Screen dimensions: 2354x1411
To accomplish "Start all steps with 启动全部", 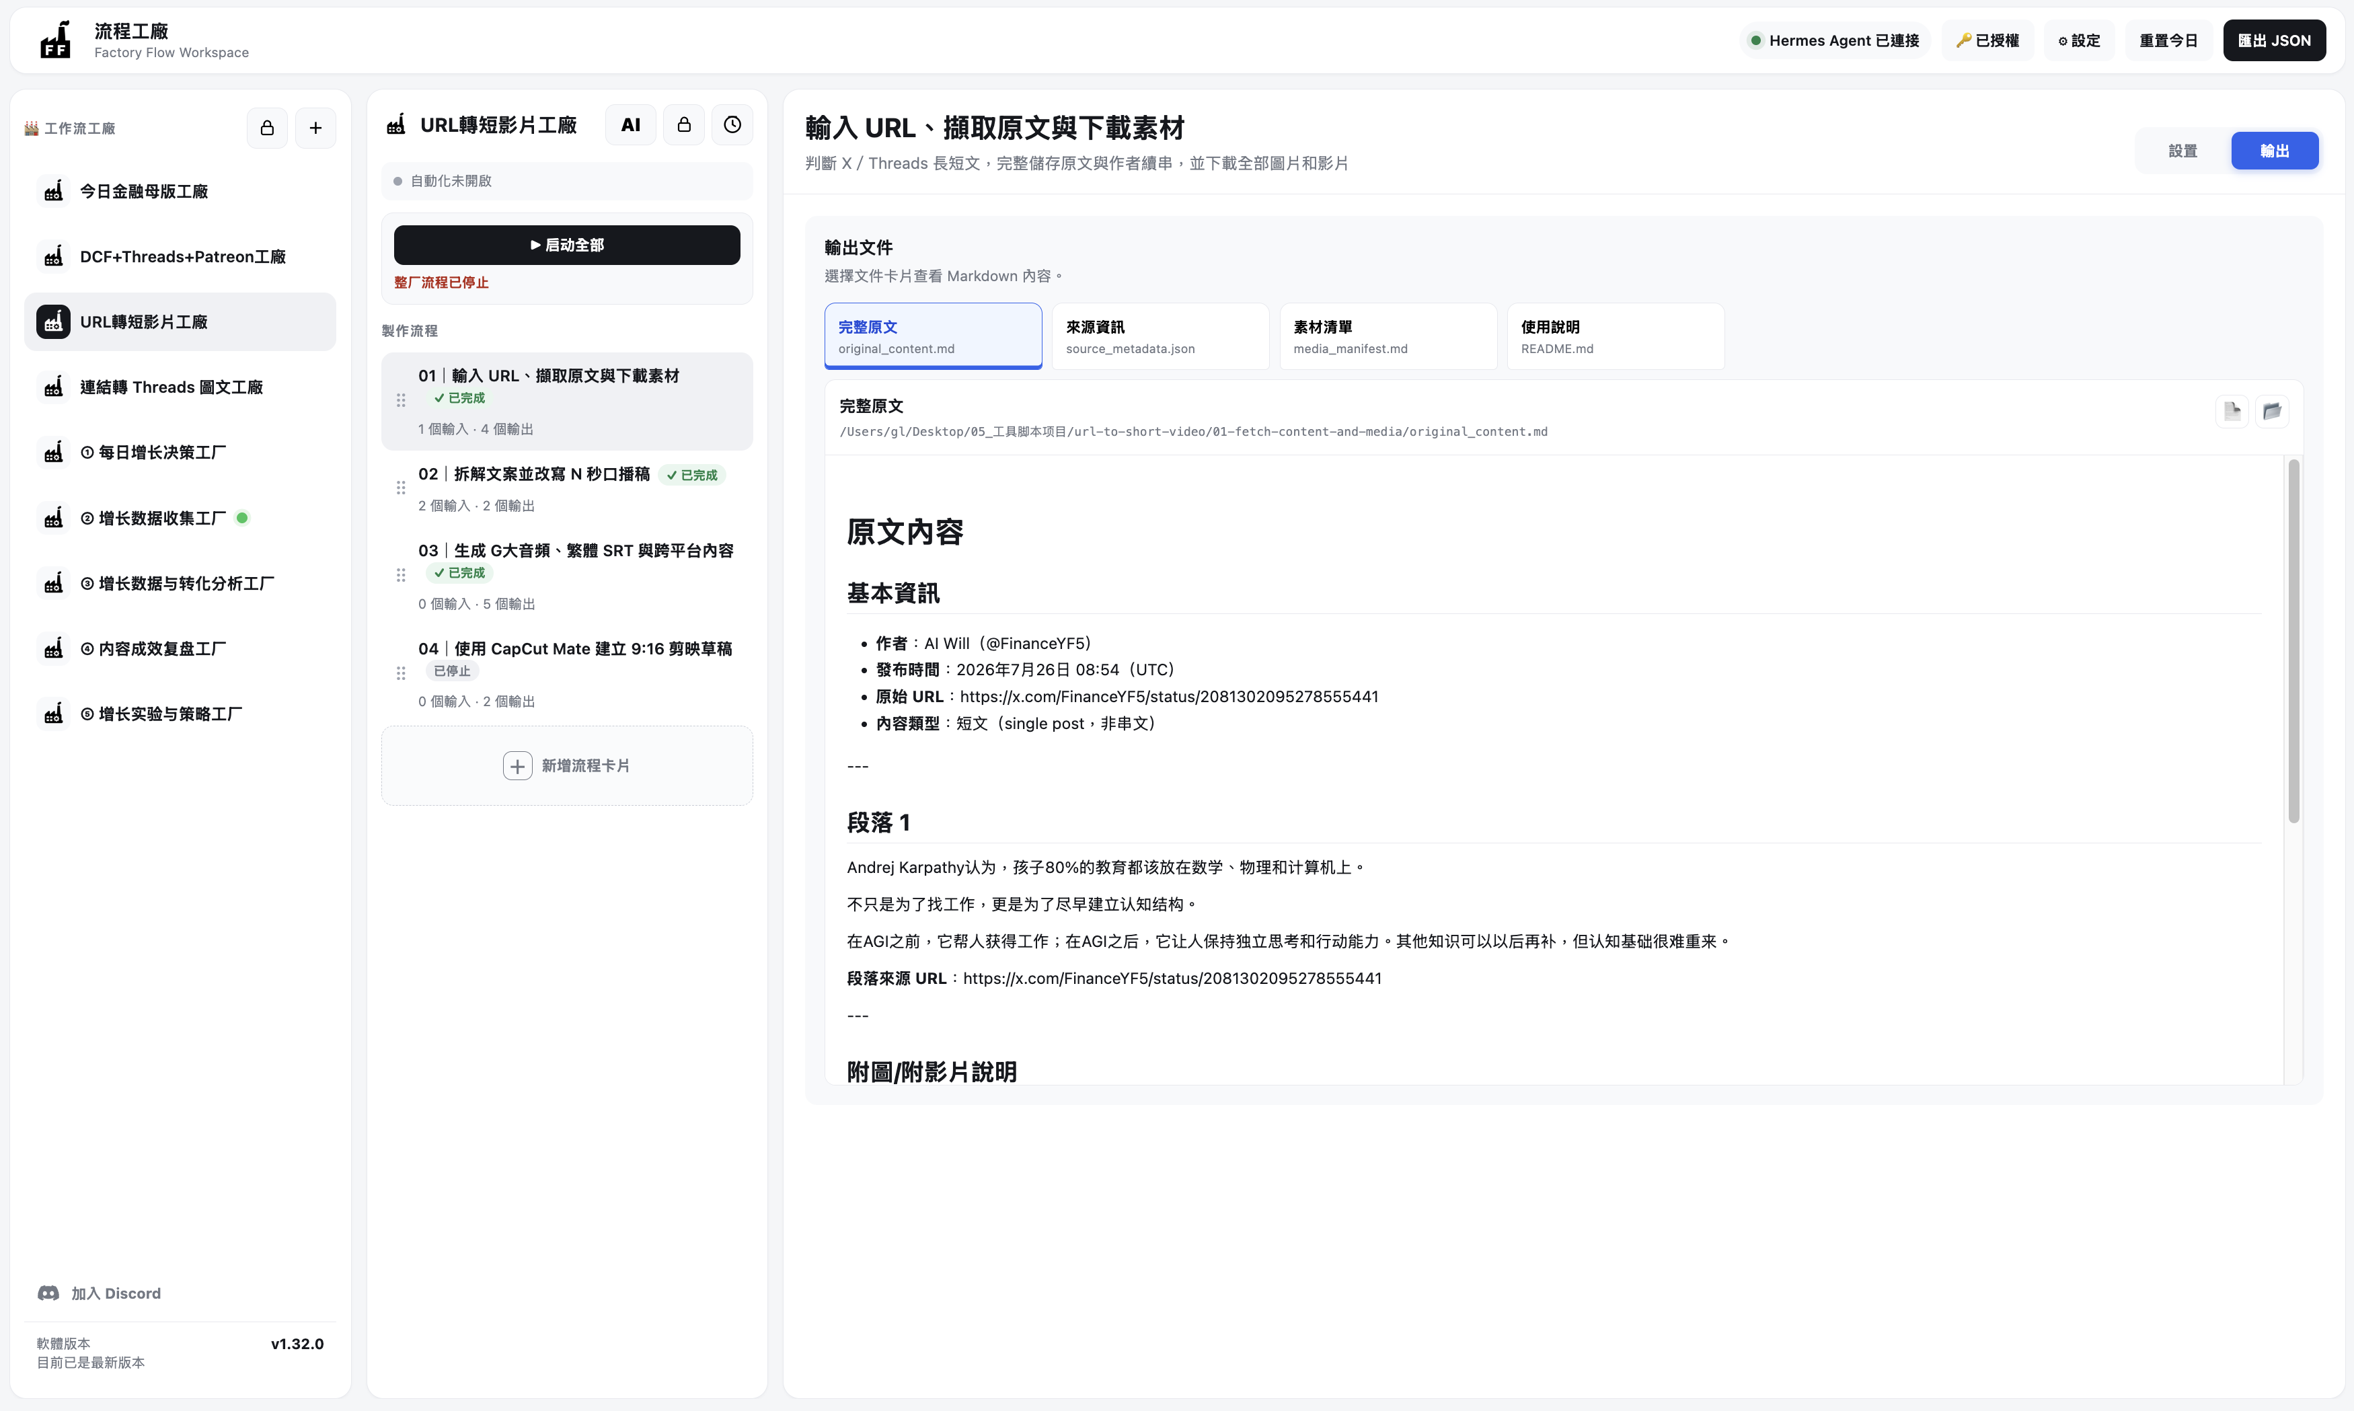I will [x=566, y=245].
